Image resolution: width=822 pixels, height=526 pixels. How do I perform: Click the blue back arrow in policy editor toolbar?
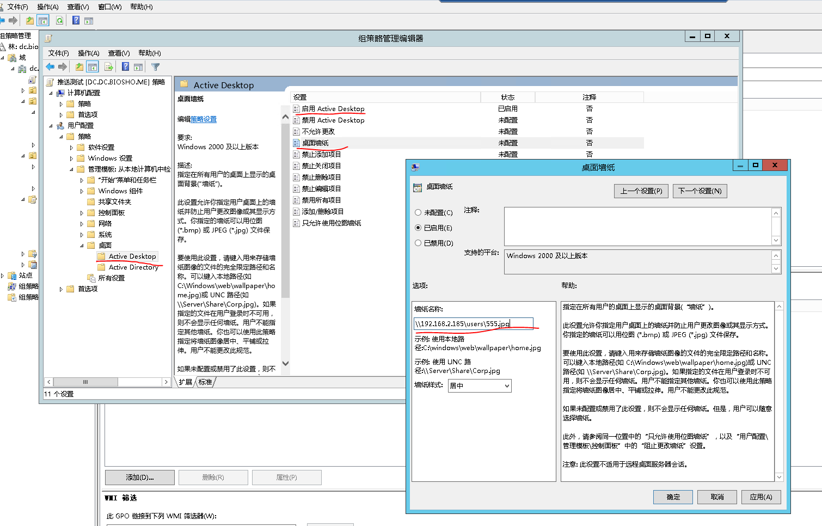[x=50, y=67]
